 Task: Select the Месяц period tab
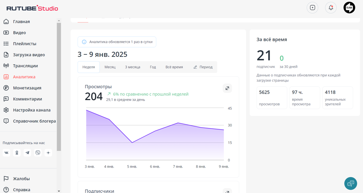110,67
